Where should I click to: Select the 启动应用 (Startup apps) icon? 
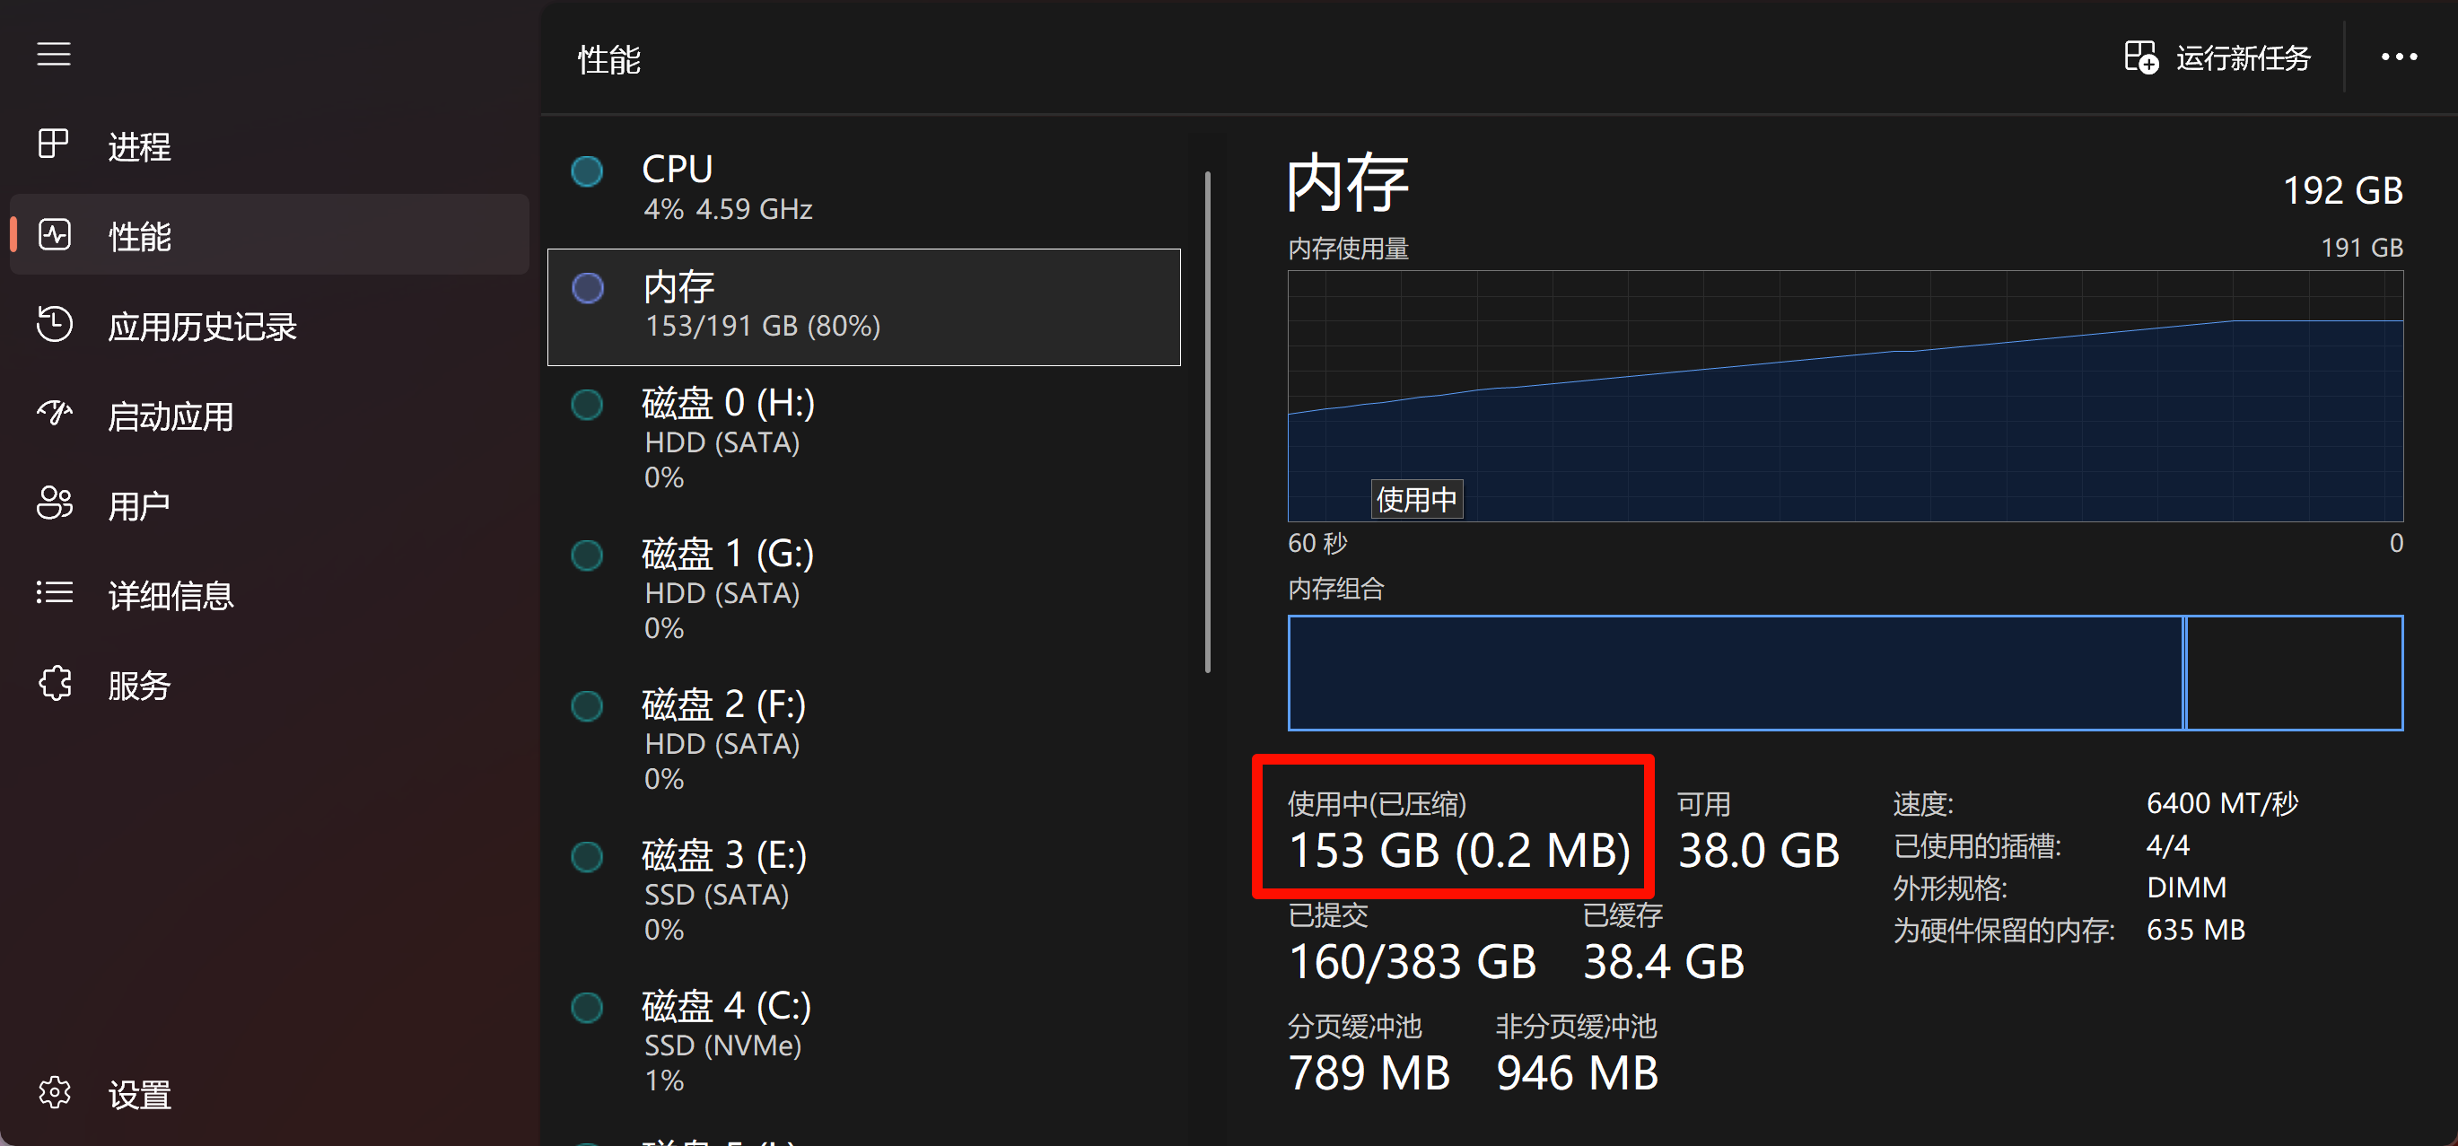[x=55, y=414]
